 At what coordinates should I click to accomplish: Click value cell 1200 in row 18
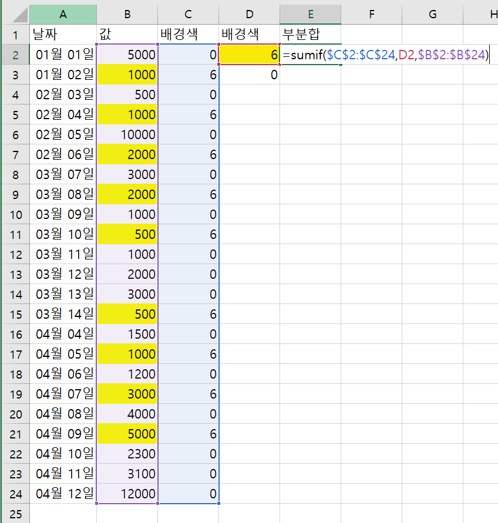127,374
